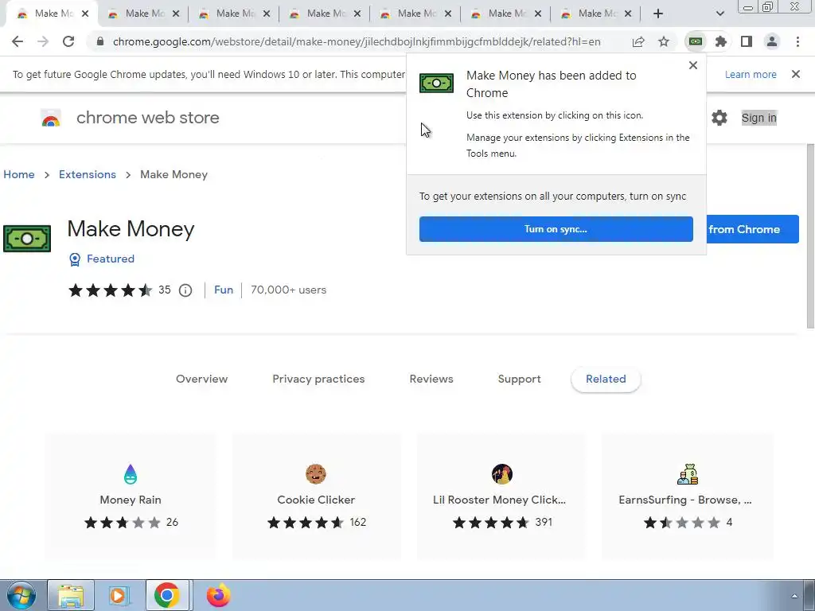Click the forward navigation arrow
815x611 pixels.
[43, 41]
